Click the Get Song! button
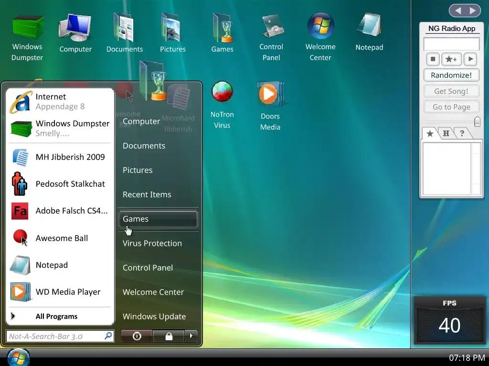Viewport: 489px width, 366px height. click(x=451, y=91)
